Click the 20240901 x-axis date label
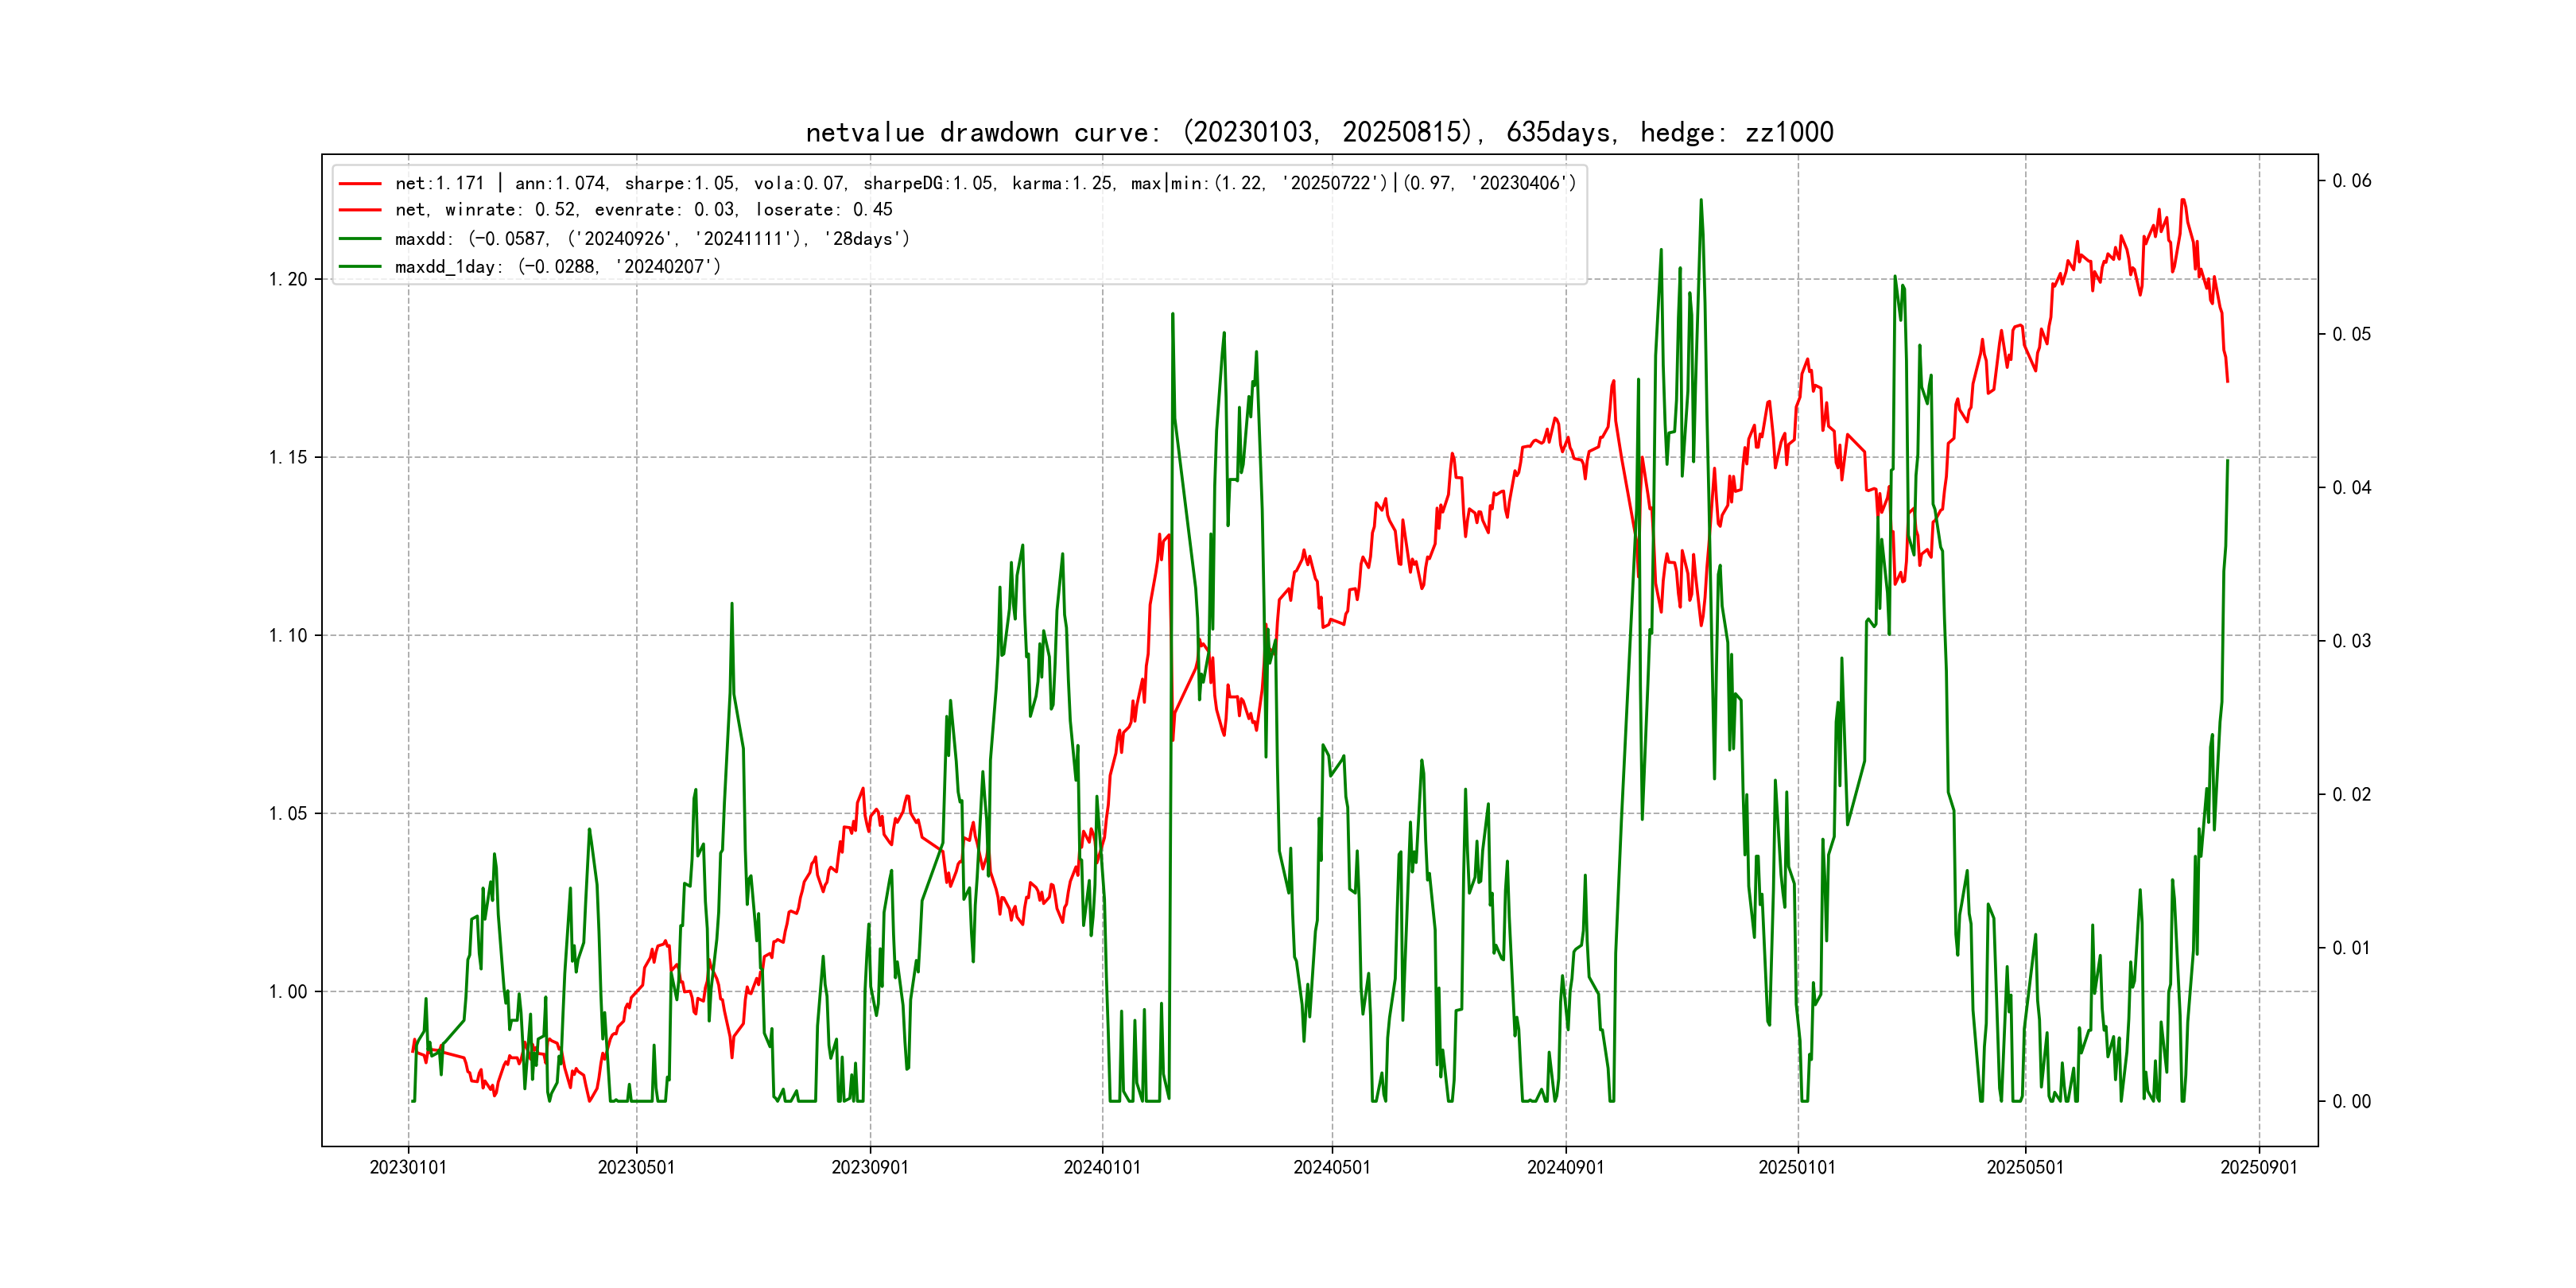This screenshot has width=2576, height=1288. point(1565,1168)
